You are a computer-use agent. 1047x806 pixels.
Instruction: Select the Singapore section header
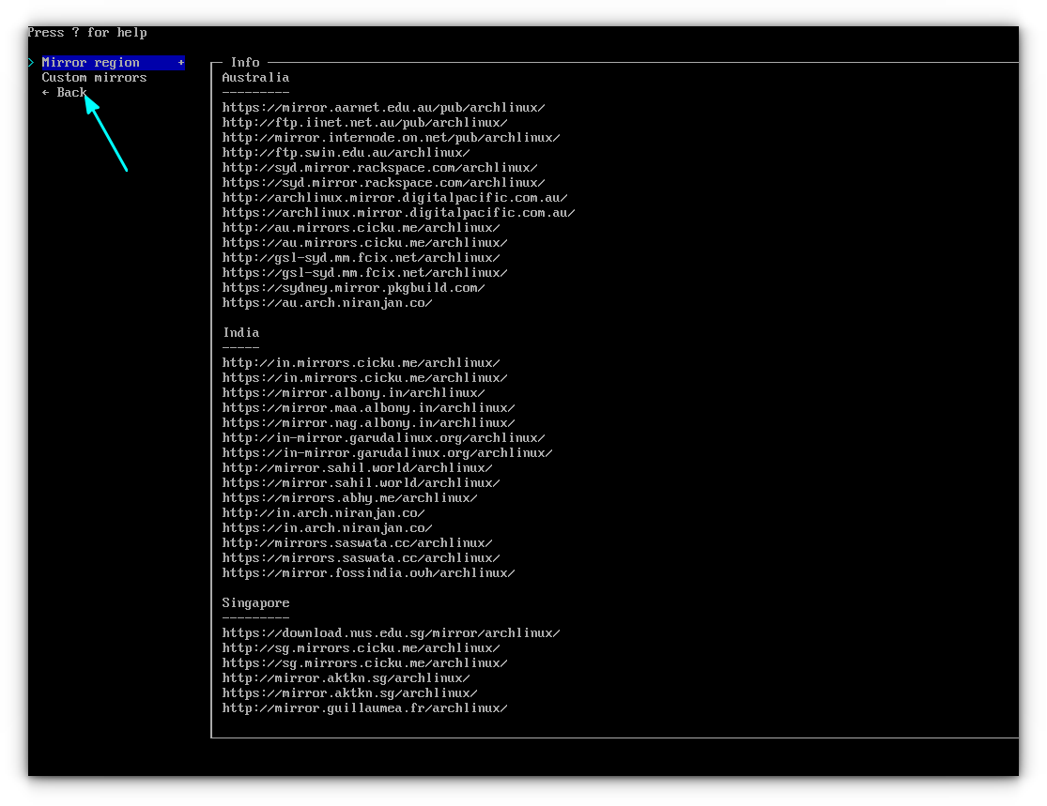click(255, 602)
